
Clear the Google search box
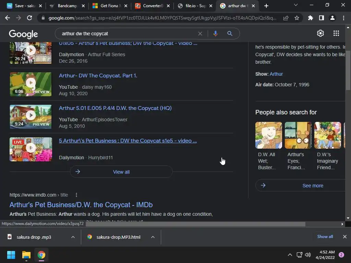pyautogui.click(x=200, y=34)
